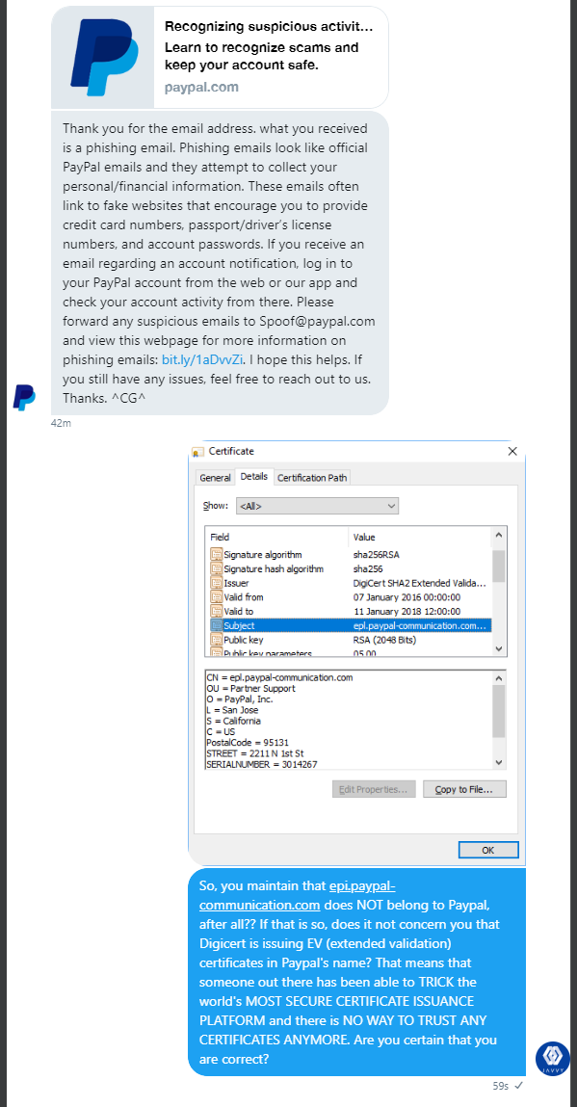The height and width of the screenshot is (1107, 577).
Task: Click the Valid to row icon
Action: click(x=216, y=612)
